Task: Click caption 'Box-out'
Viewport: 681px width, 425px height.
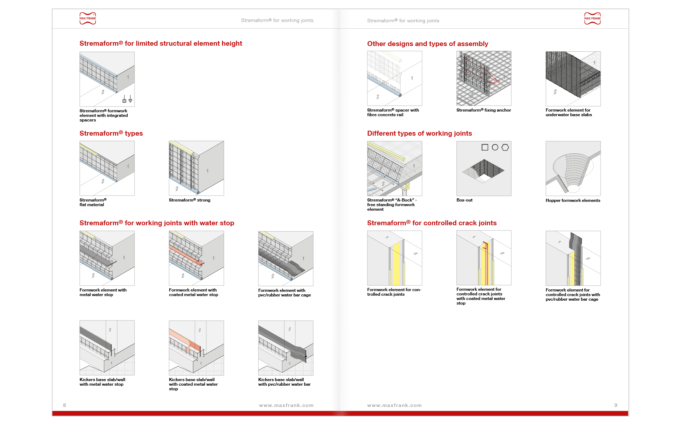Action: [464, 200]
